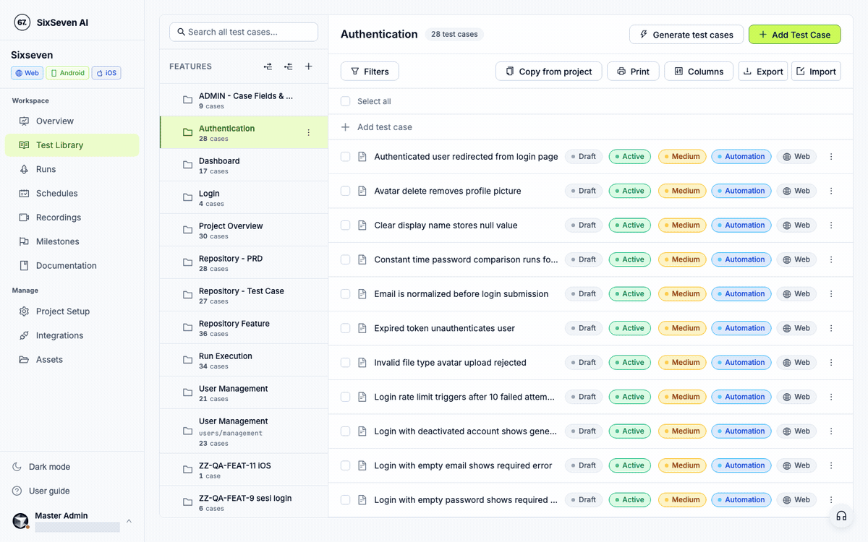868x542 pixels.
Task: Click the SixSeven AI logo icon
Action: (22, 22)
